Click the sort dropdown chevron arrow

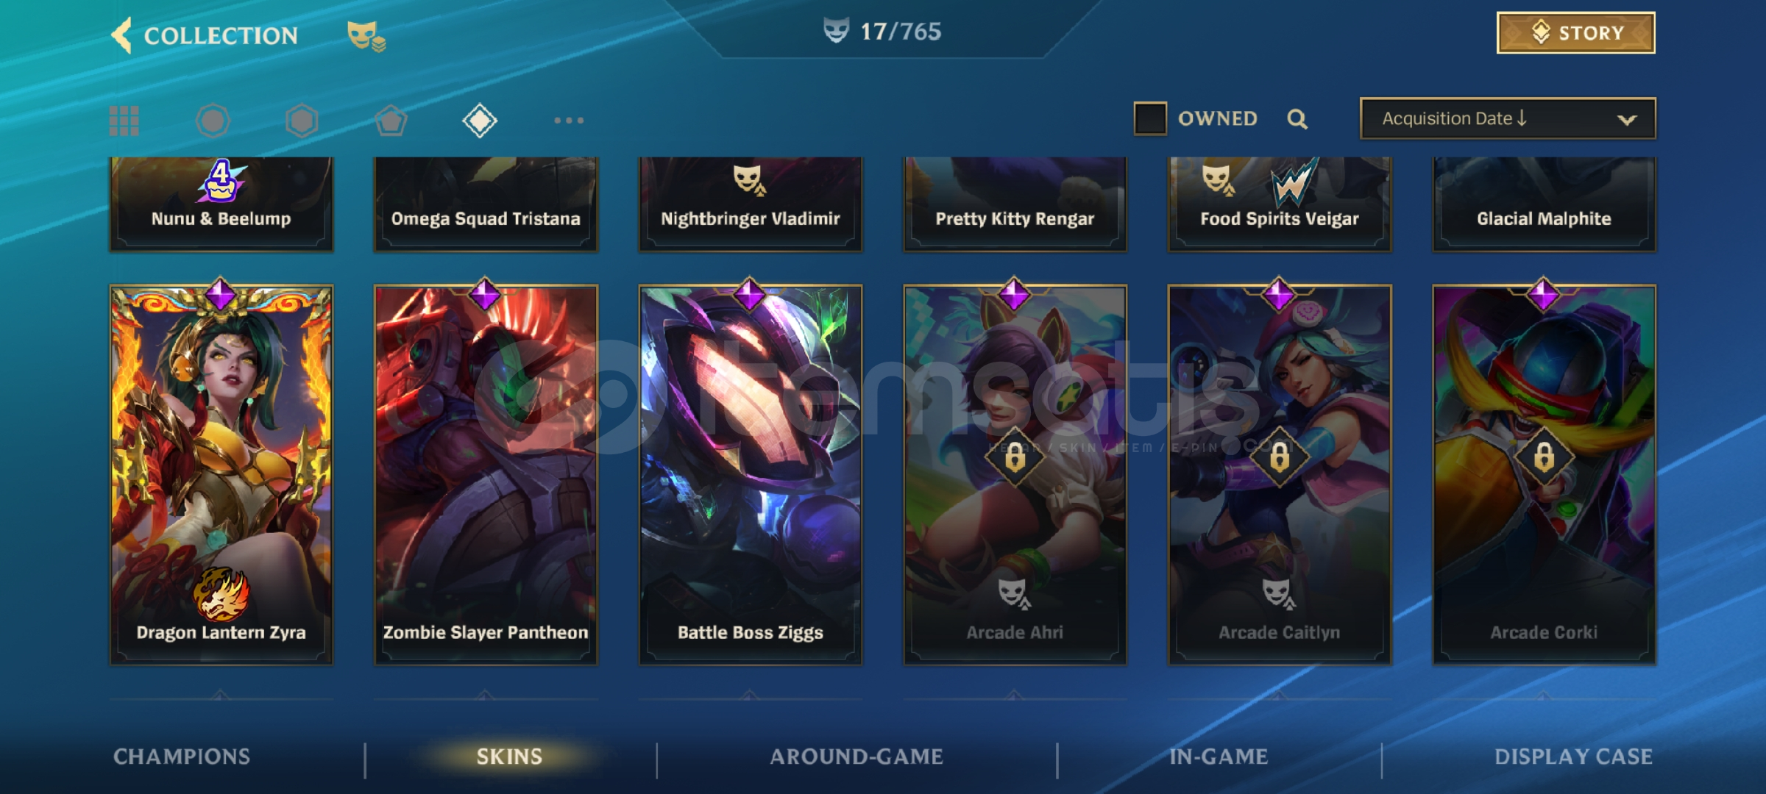(x=1627, y=120)
